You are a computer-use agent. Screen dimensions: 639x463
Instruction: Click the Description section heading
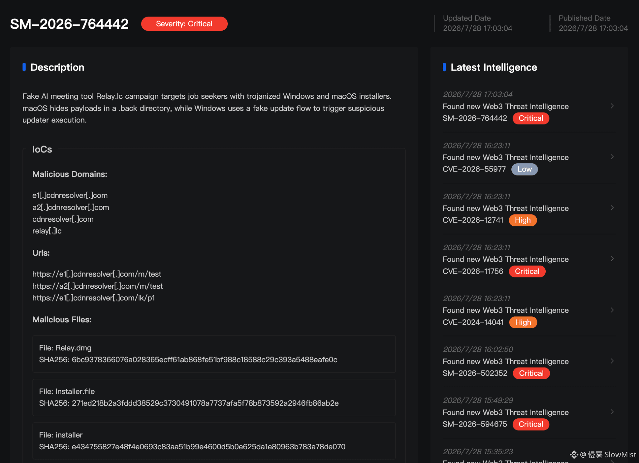click(57, 67)
